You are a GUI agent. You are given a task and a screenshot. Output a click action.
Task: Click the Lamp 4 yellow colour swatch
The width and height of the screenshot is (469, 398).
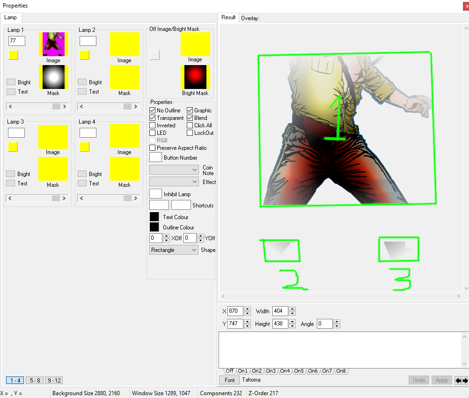tap(85, 147)
